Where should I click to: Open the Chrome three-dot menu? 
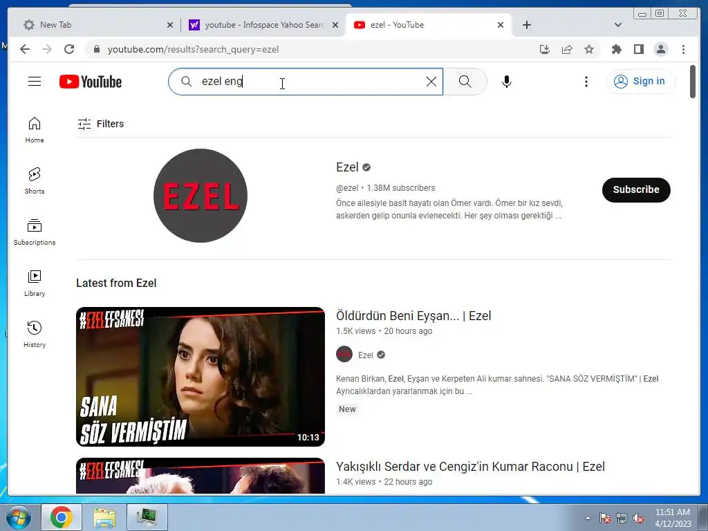[x=683, y=49]
